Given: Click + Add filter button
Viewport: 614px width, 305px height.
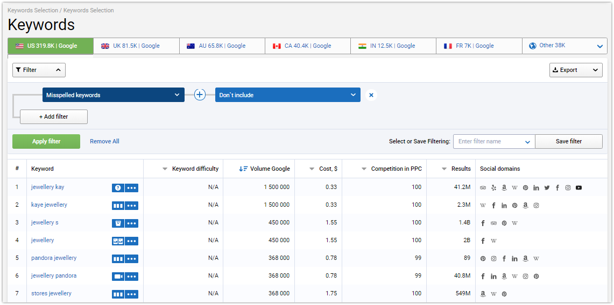Looking at the screenshot, I should [54, 117].
